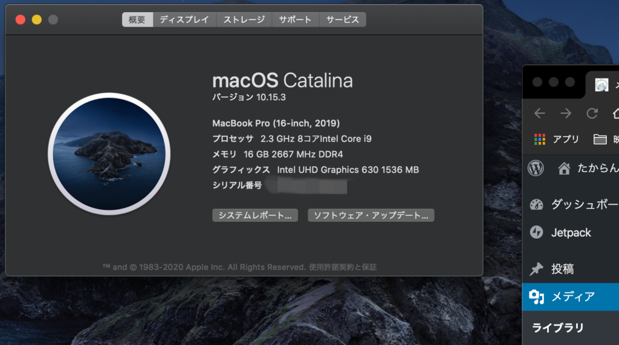Open アプリ grid icon in bookmarks bar
619x345 pixels.
(540, 139)
